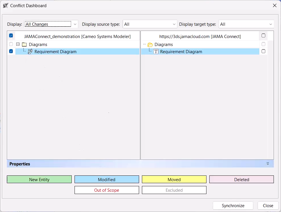Click the yellow Moved legend swatch

click(174, 179)
